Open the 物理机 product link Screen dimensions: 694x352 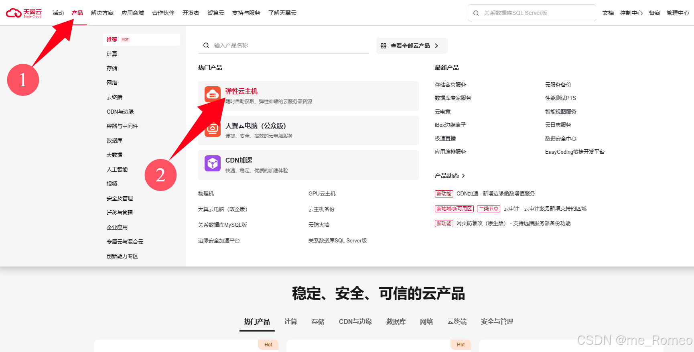coord(206,193)
